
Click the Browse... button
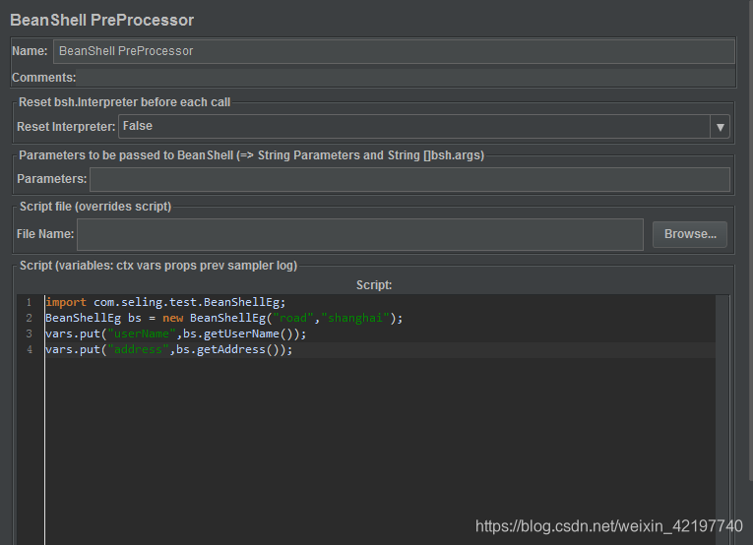pyautogui.click(x=690, y=234)
